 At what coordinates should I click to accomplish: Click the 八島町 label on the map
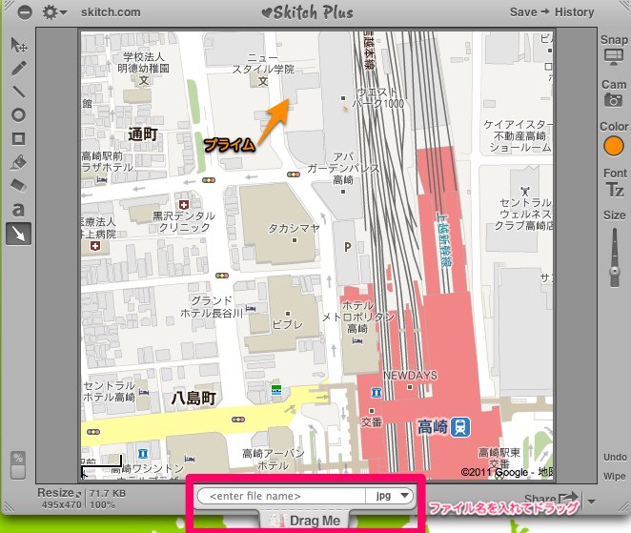pyautogui.click(x=193, y=399)
